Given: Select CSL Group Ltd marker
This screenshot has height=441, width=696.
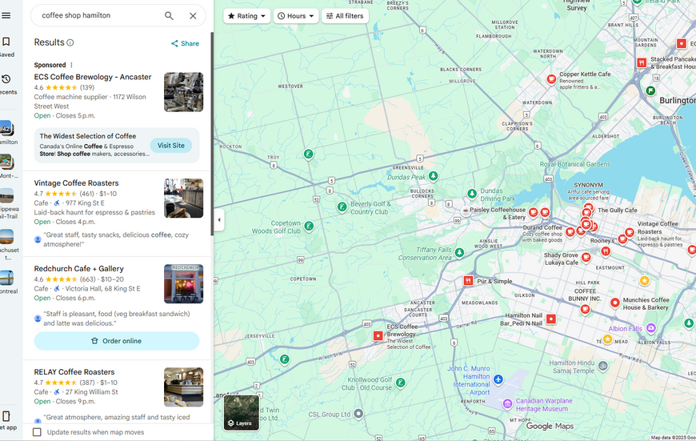Looking at the screenshot, I should tap(358, 414).
